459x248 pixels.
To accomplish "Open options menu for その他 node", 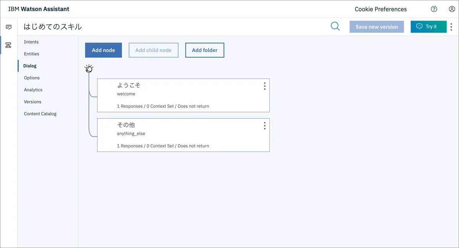I will pos(265,126).
